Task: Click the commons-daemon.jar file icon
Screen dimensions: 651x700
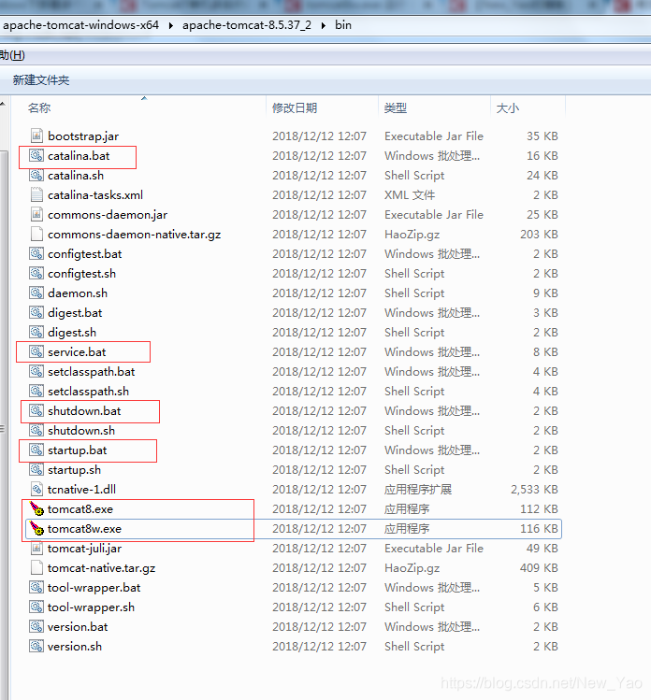Action: coord(36,214)
